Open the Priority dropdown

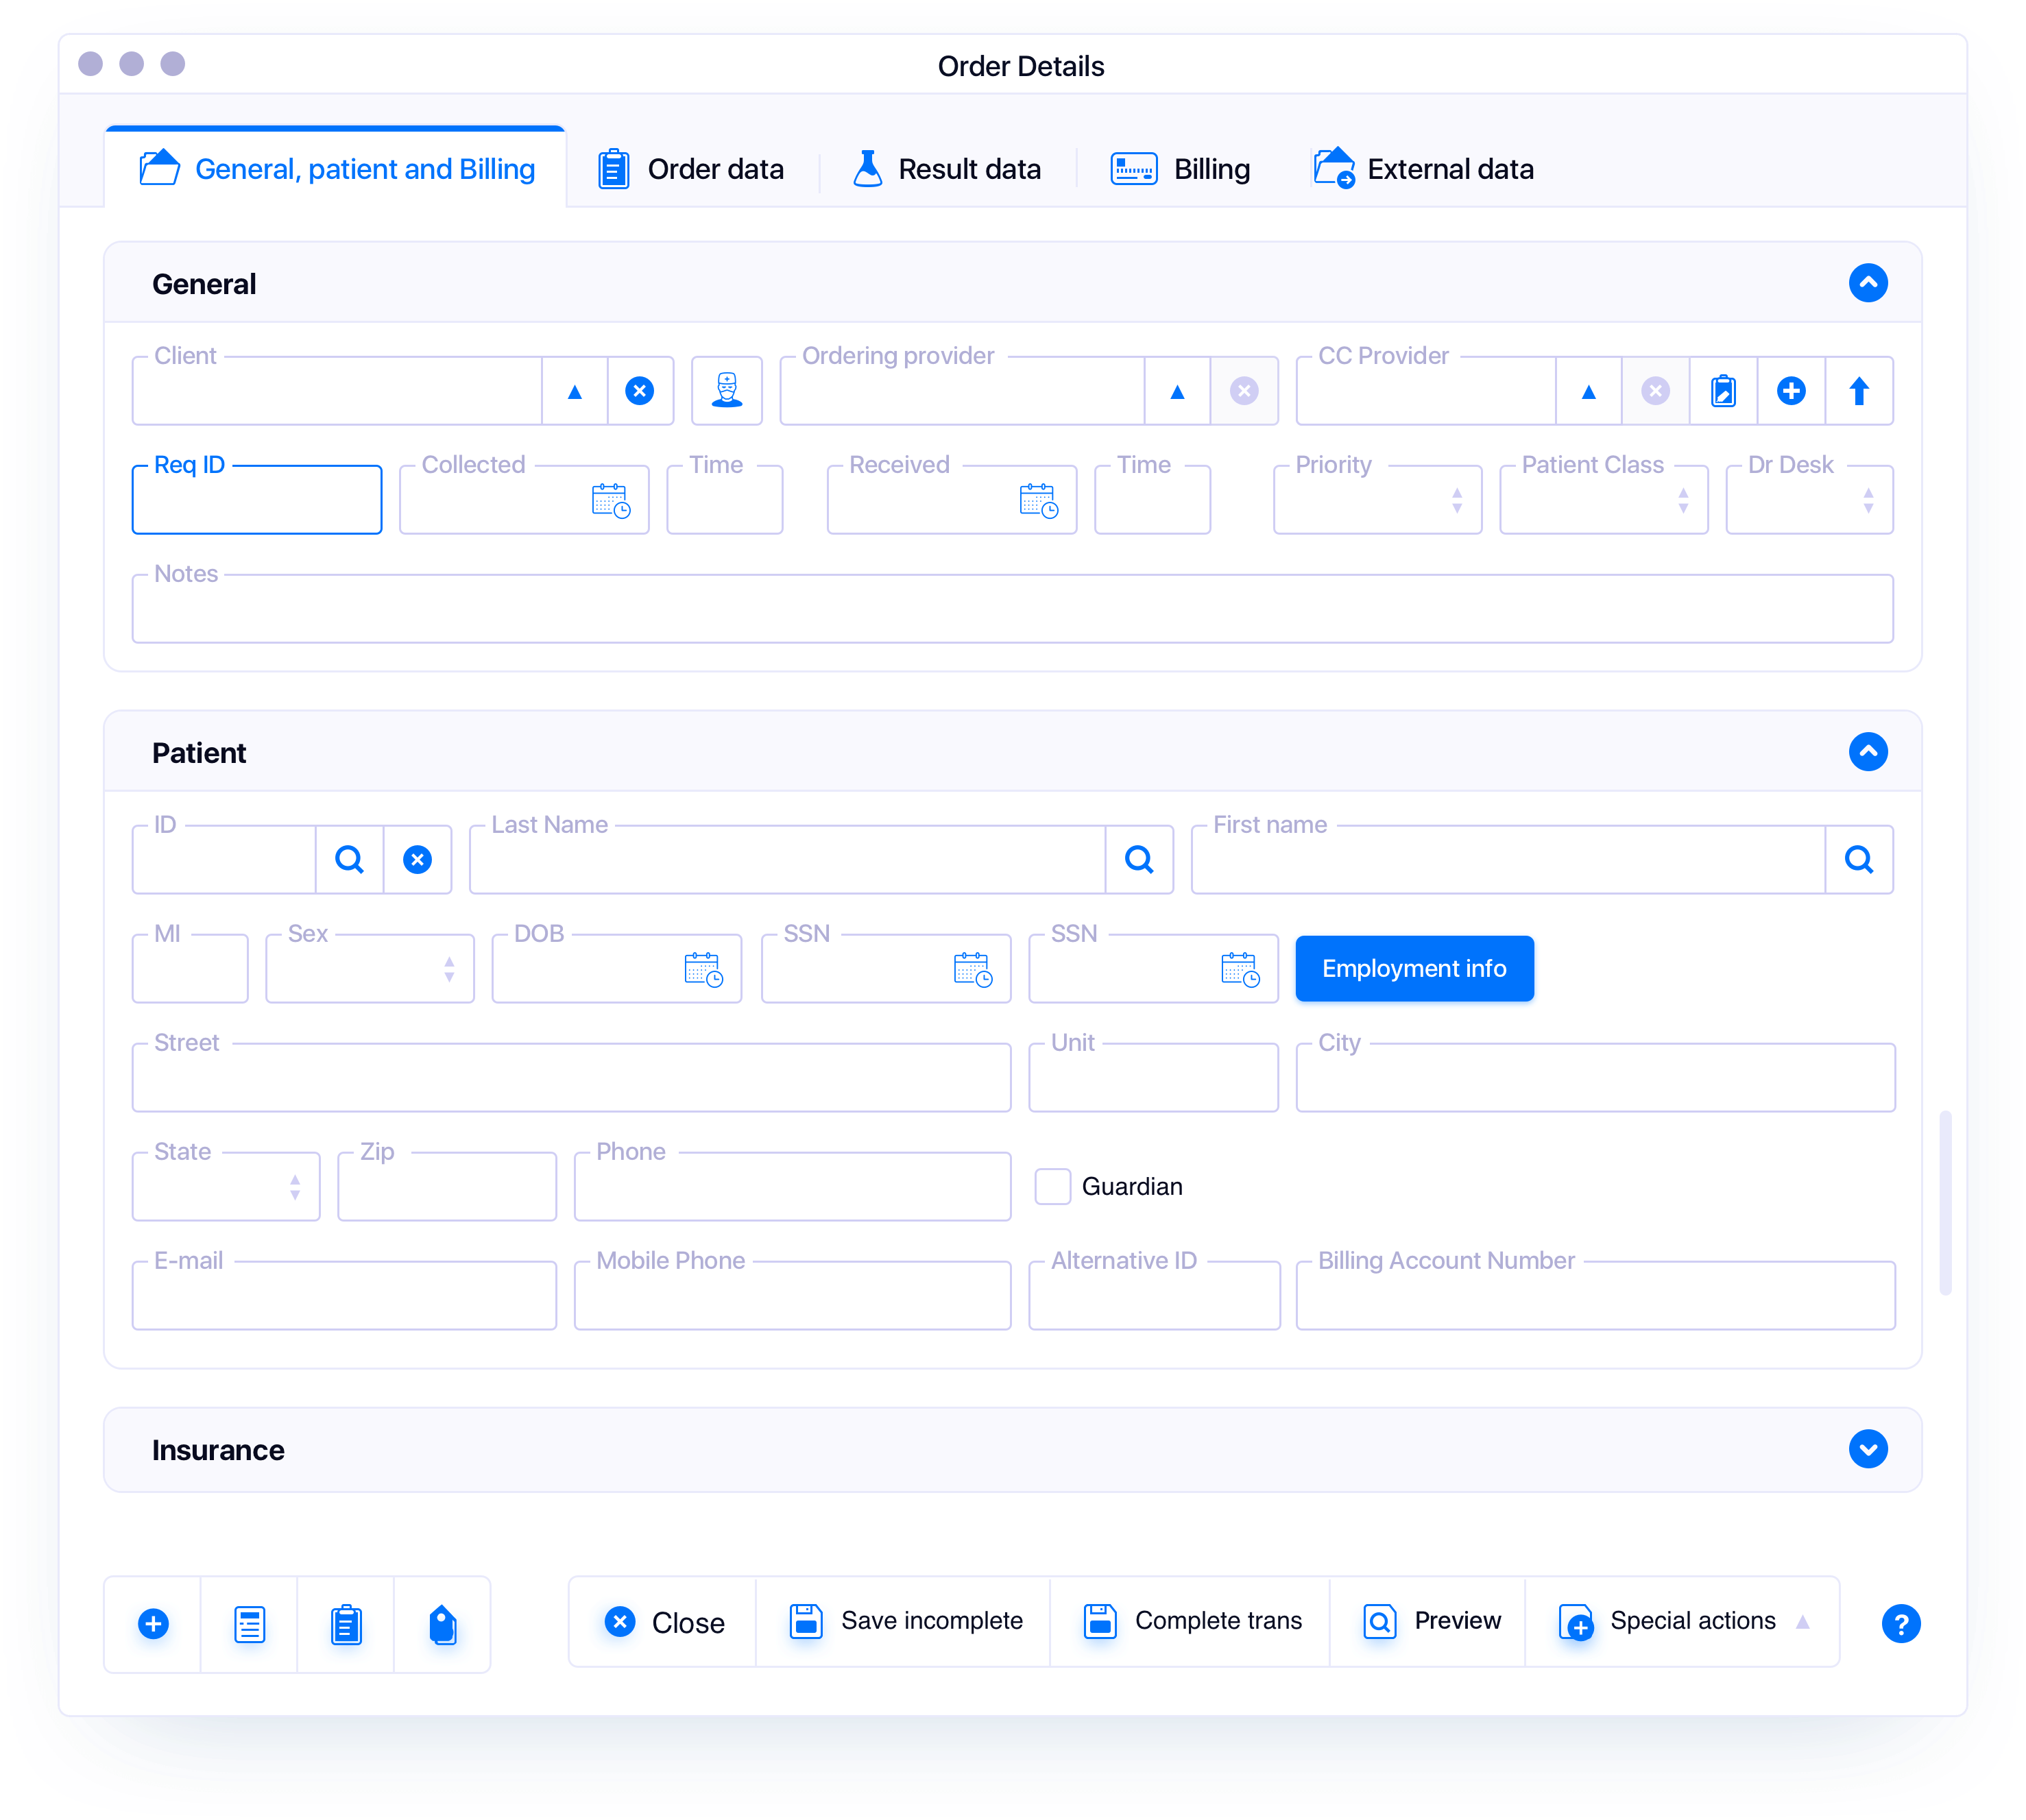pos(1457,500)
